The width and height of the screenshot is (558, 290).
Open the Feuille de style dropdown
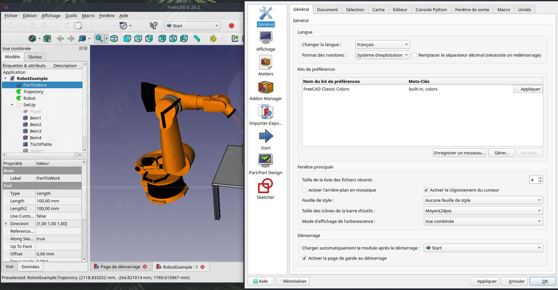[483, 200]
